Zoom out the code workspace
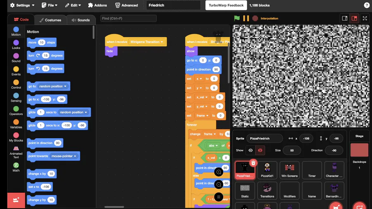The height and width of the screenshot is (209, 372). pos(219,184)
